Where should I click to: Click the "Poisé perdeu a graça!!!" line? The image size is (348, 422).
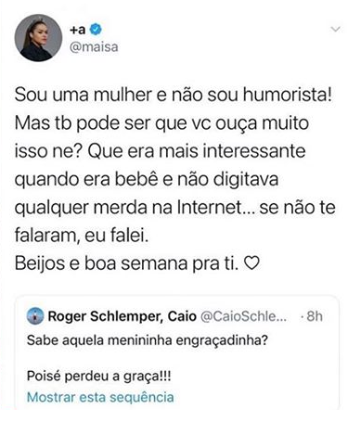pos(99,376)
